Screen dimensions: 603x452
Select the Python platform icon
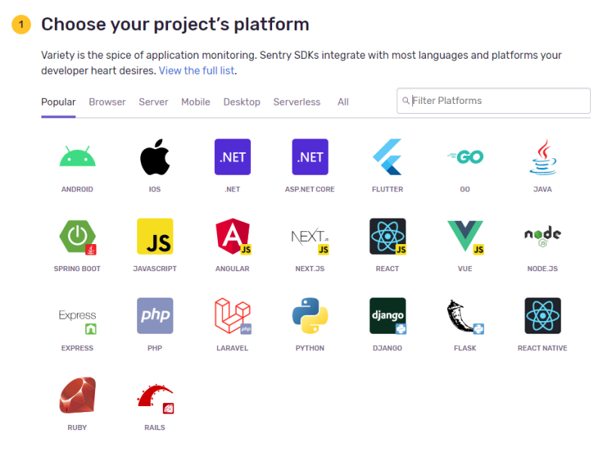point(310,316)
